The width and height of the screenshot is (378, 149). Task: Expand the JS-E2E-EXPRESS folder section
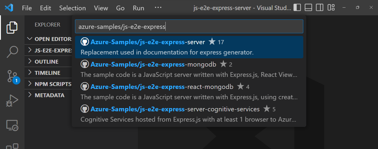point(49,50)
